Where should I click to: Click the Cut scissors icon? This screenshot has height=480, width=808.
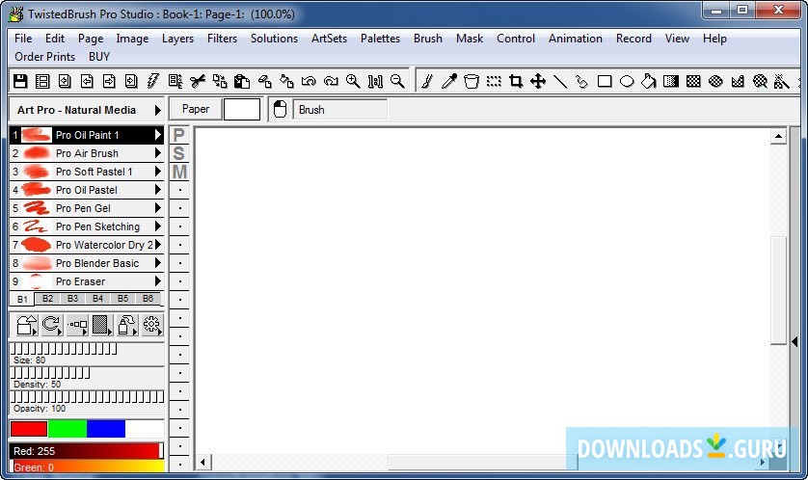(198, 81)
